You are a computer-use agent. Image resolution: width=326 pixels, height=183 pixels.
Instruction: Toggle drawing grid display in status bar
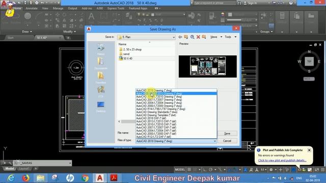189,170
